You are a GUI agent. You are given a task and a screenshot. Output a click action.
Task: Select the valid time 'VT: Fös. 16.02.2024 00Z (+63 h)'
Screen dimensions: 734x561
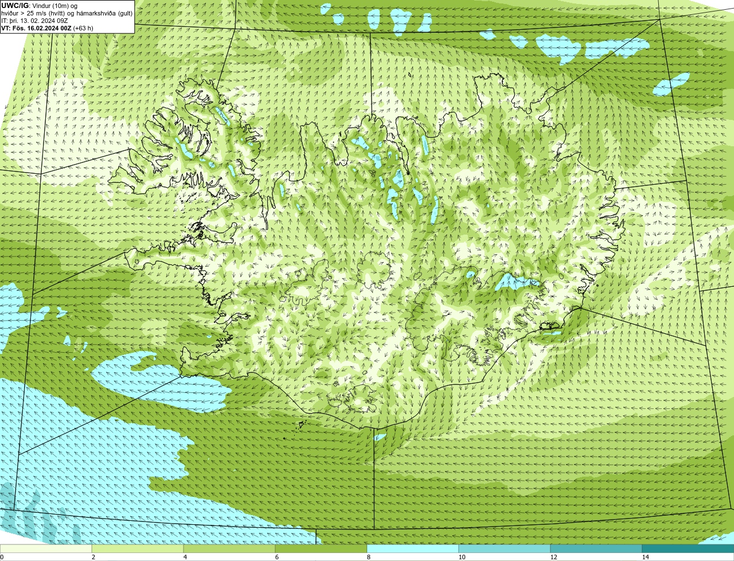[x=47, y=28]
